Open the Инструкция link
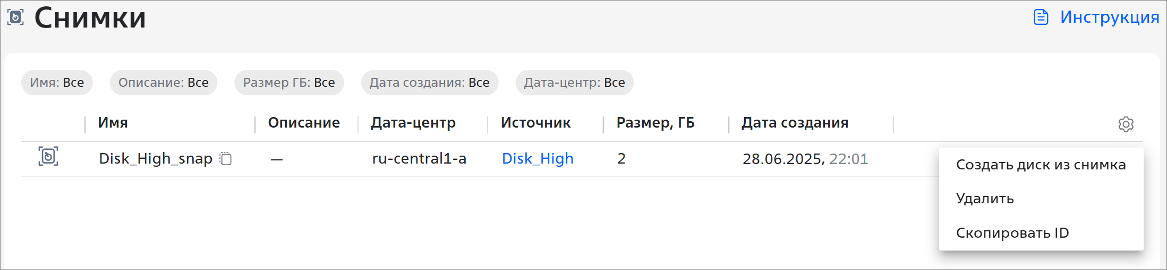This screenshot has width=1167, height=270. [x=1109, y=17]
